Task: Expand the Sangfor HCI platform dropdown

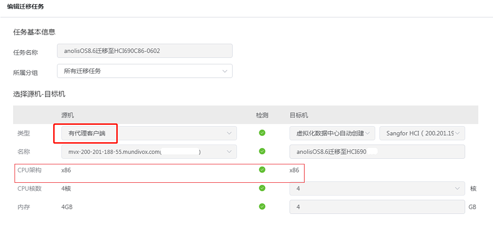Action: click(422, 133)
